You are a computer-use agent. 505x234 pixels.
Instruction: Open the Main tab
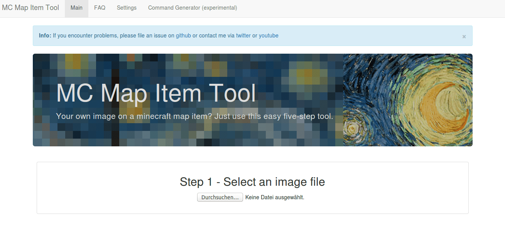(x=76, y=8)
